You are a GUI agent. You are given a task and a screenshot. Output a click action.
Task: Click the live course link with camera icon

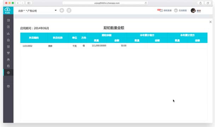[x=164, y=10]
